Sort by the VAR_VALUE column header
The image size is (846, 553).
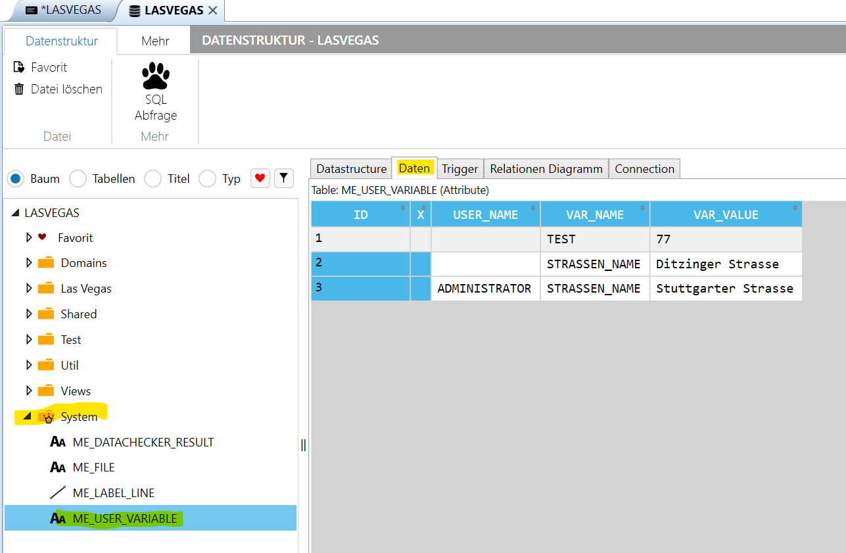click(726, 214)
